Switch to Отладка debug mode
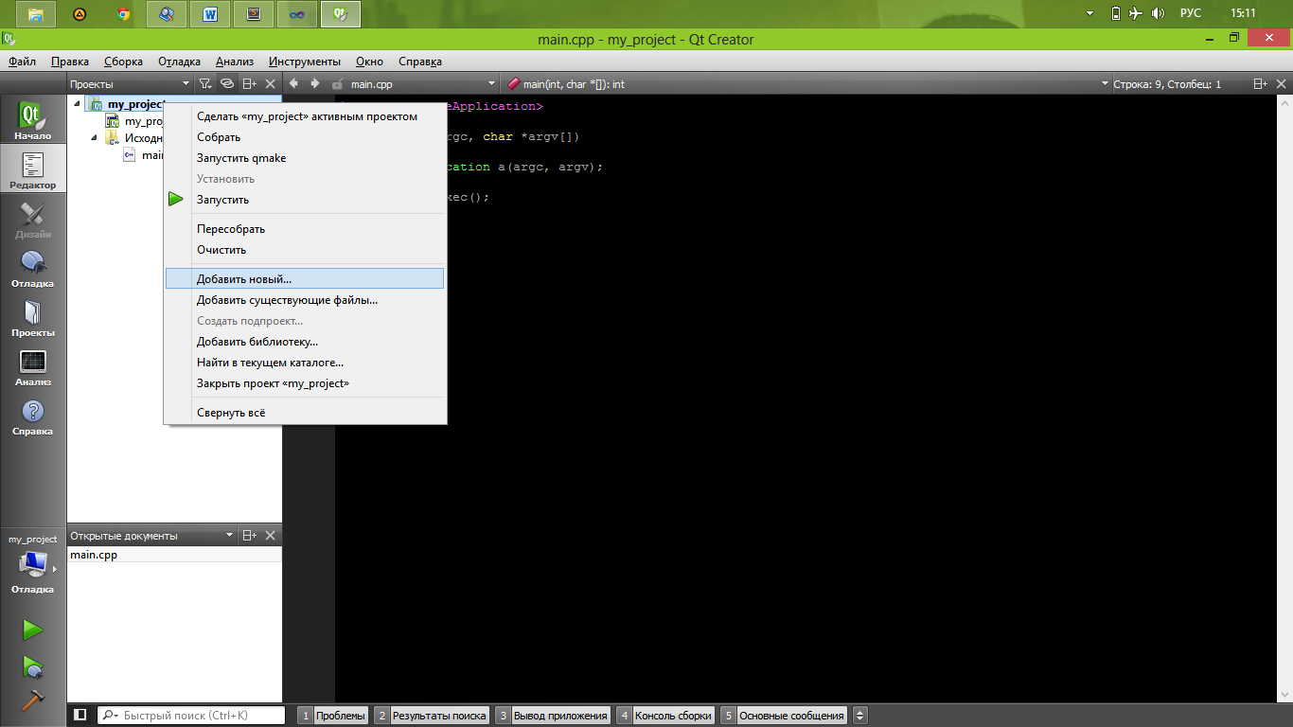The image size is (1293, 727). (33, 268)
